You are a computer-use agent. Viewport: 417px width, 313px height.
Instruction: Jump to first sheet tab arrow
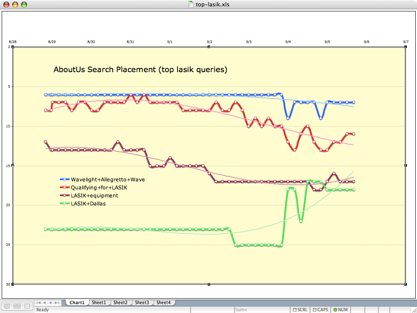[x=39, y=302]
